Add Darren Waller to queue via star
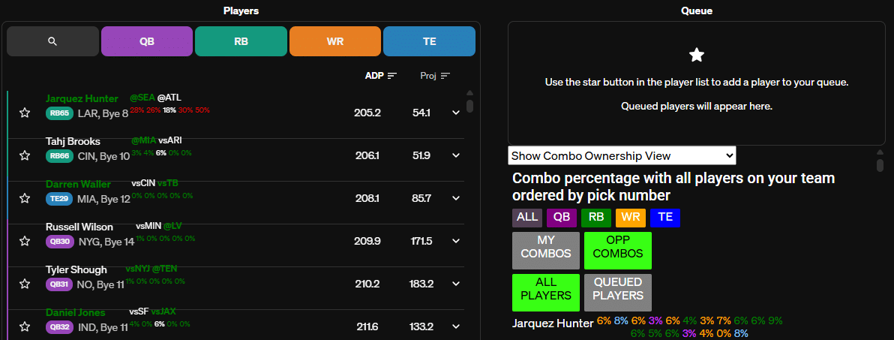The image size is (894, 340). click(x=25, y=198)
